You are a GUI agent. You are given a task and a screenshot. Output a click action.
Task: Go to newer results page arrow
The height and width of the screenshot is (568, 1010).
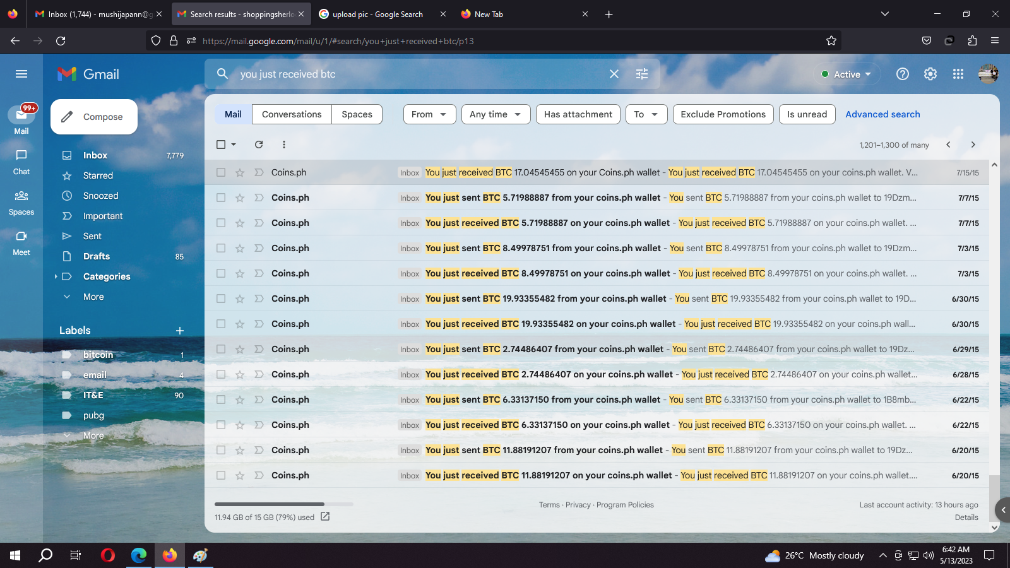click(x=948, y=145)
